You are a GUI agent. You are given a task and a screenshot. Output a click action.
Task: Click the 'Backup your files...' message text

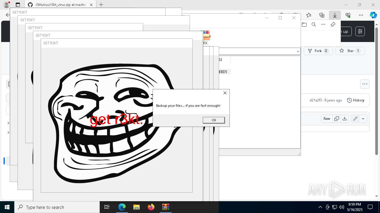click(x=188, y=106)
